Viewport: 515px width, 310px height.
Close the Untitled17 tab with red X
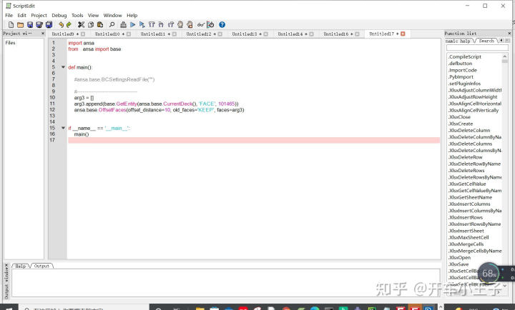tap(403, 34)
